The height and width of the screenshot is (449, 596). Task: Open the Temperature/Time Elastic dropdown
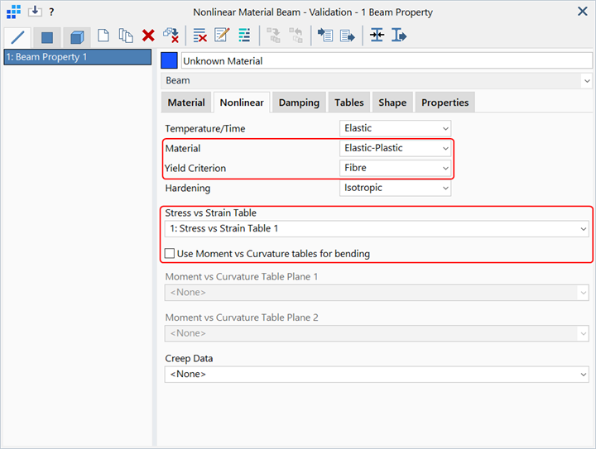(x=396, y=129)
